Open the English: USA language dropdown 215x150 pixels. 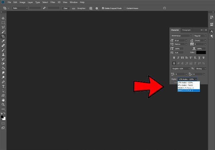point(181,69)
